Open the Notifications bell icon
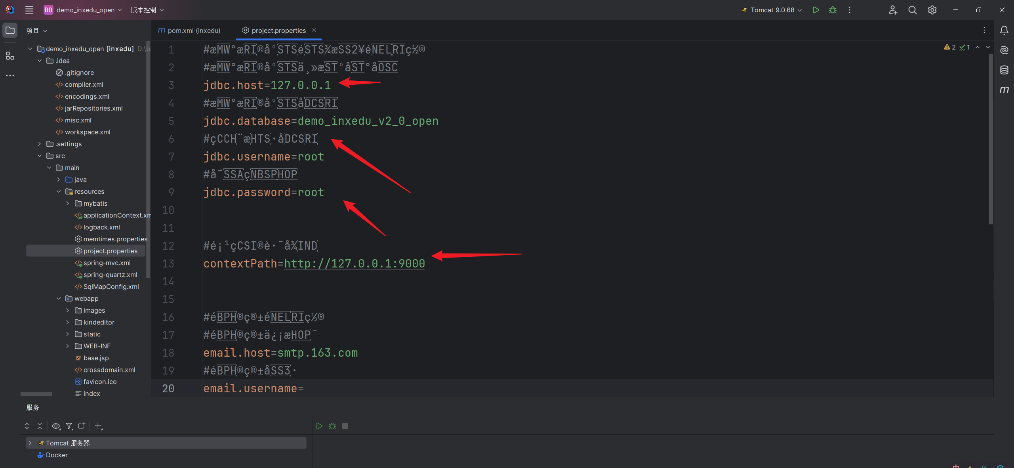1014x468 pixels. click(x=1004, y=31)
